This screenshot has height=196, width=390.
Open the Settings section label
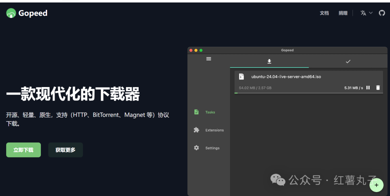[x=212, y=148]
